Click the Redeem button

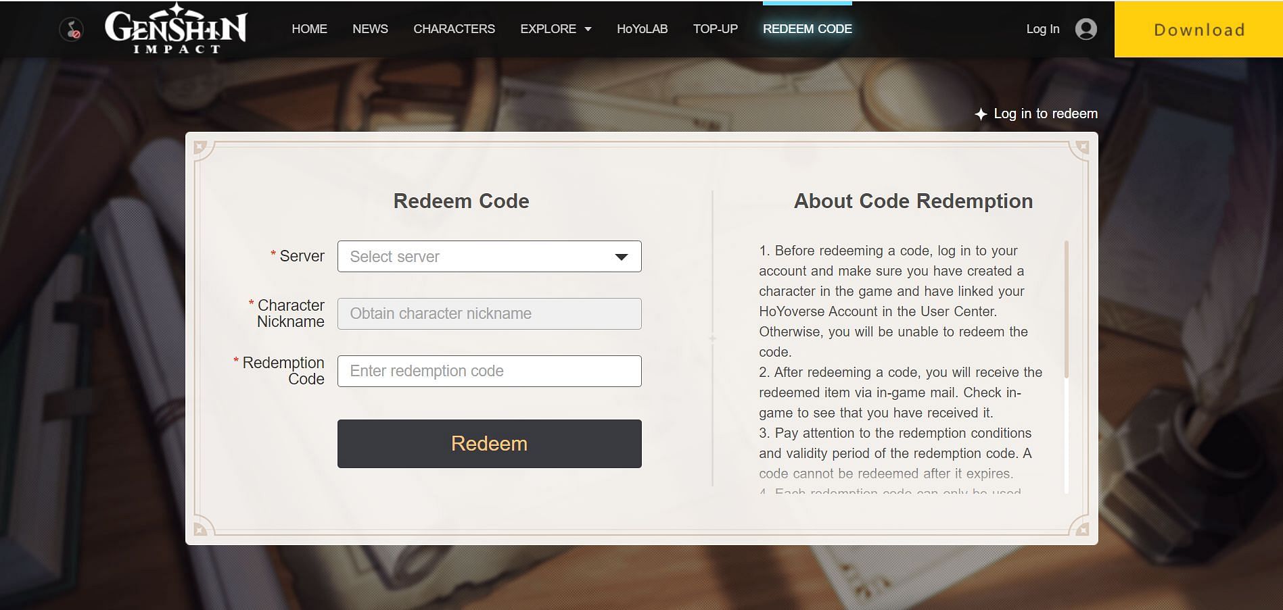pos(489,444)
